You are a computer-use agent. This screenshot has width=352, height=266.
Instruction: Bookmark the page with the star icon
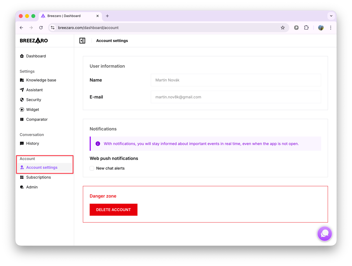283,28
